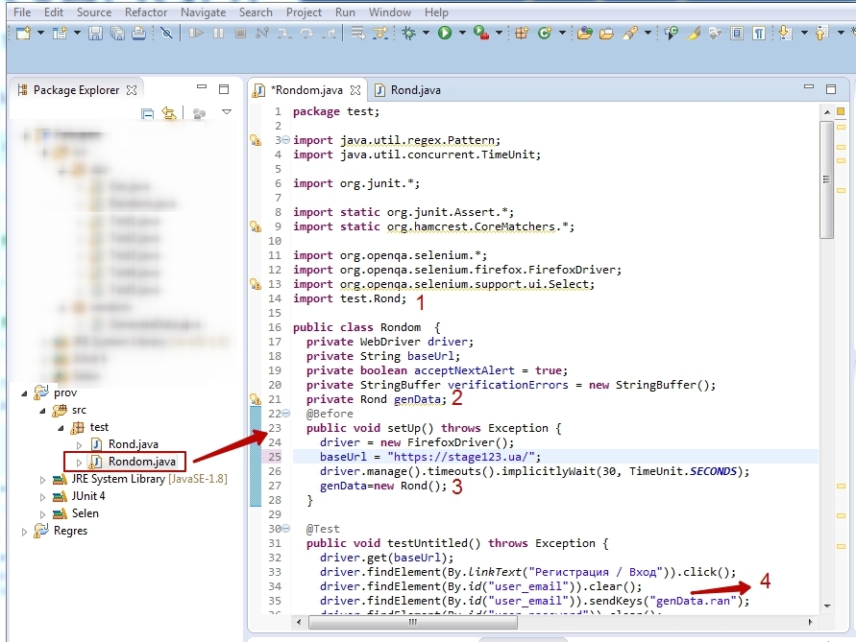This screenshot has height=642, width=856.
Task: Expand the JRE System Library node
Action: 42,480
